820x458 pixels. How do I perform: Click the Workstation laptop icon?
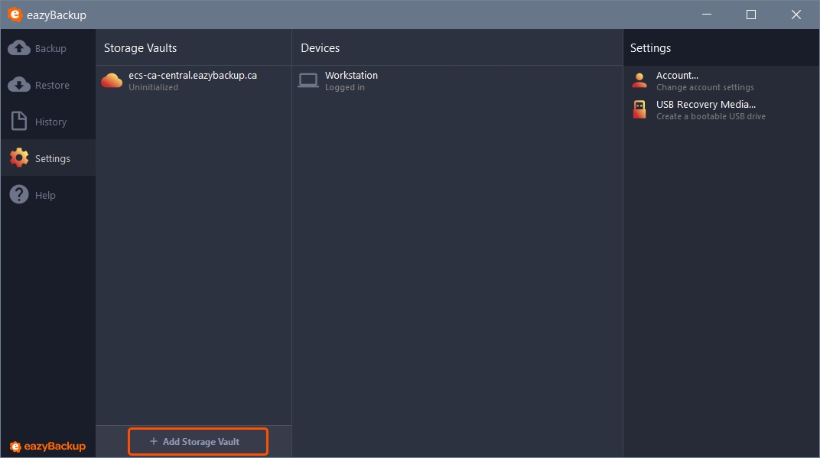pyautogui.click(x=308, y=80)
